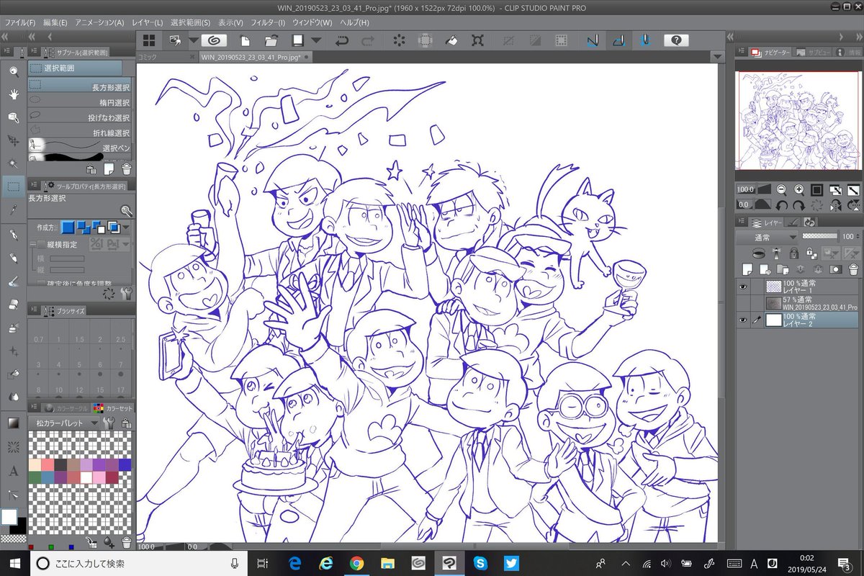Toggle visibility of the 57 % 通常 layer
Screen dimensions: 864x576
[743, 303]
